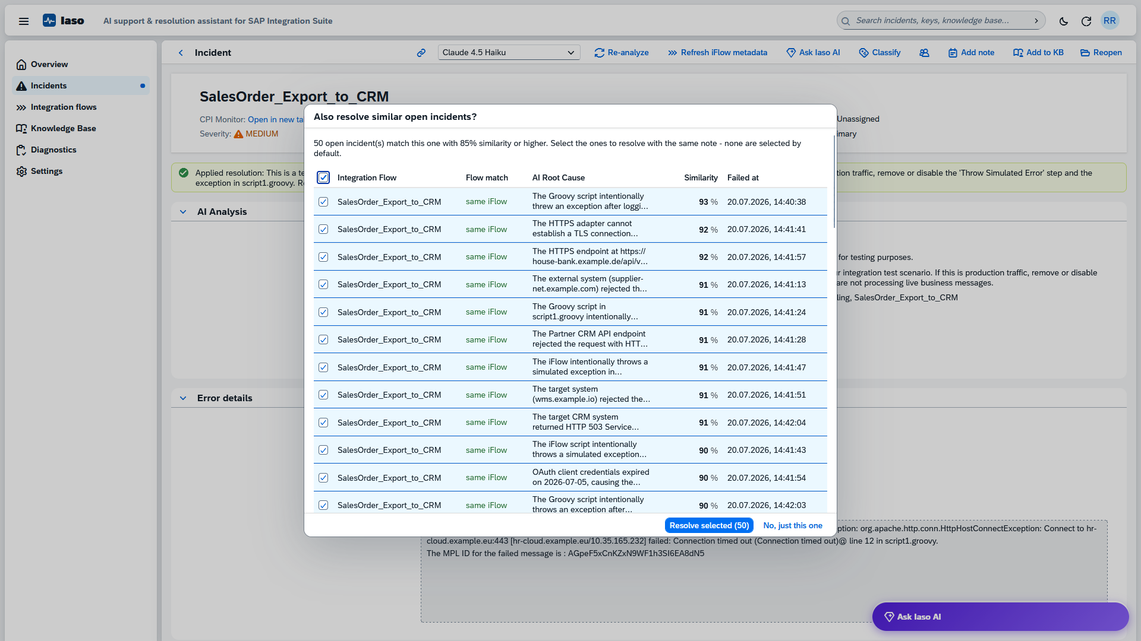1141x641 pixels.
Task: Click the Settings gear icon
Action: pos(21,172)
